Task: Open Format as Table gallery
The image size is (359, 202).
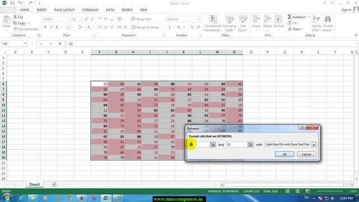Action: [x=229, y=24]
